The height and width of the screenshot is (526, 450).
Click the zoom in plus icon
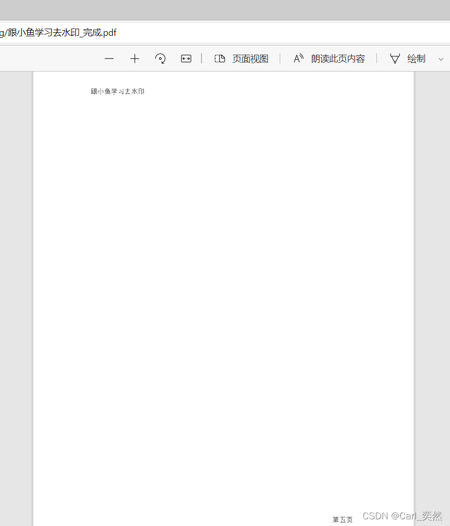click(x=134, y=59)
